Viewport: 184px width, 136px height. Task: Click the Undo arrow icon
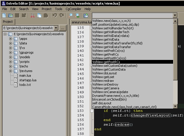(x=55, y=15)
